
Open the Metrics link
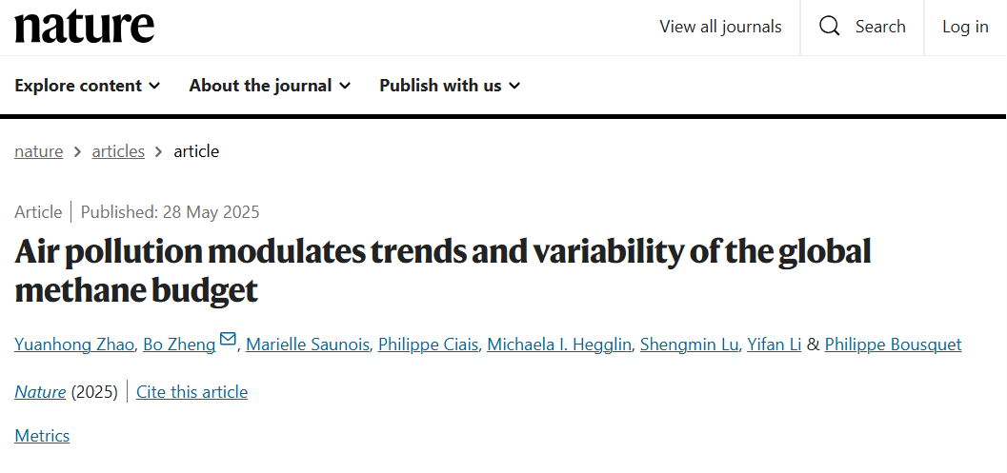42,436
